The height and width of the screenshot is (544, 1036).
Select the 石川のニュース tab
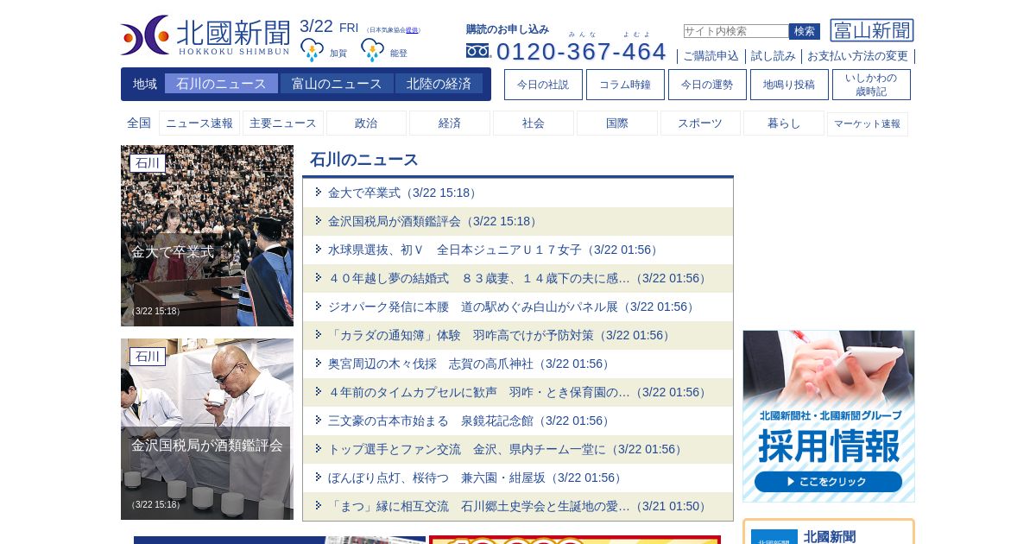221,84
